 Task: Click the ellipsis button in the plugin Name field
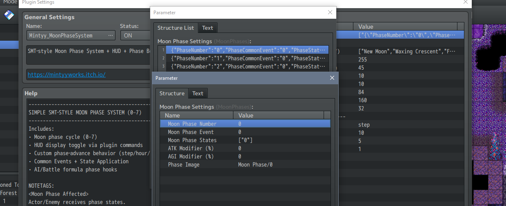point(111,35)
